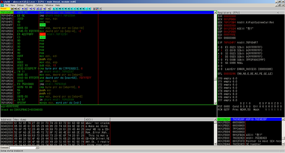Open the Options menu

click(x=39, y=5)
